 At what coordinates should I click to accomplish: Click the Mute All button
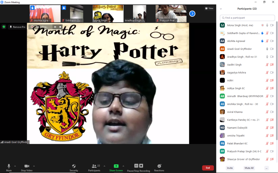coord(249,168)
